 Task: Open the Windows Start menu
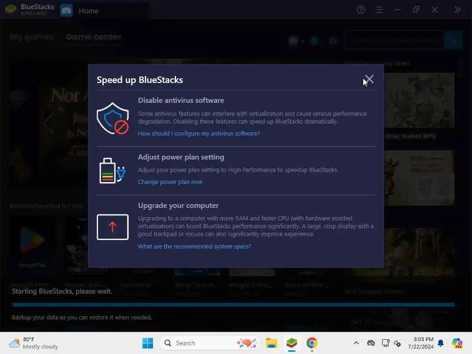[x=147, y=343]
